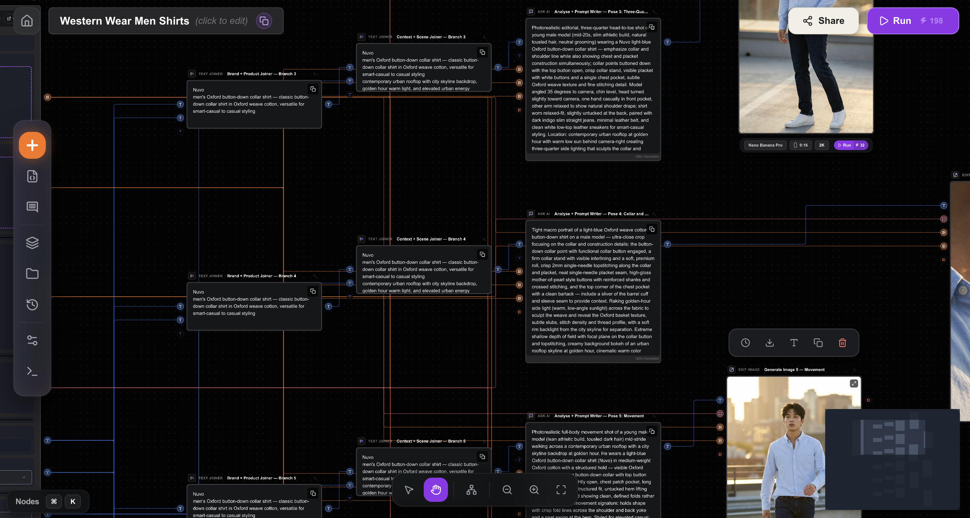Open the external link icon at top left
Screen dimensions: 970x518
coord(9,18)
